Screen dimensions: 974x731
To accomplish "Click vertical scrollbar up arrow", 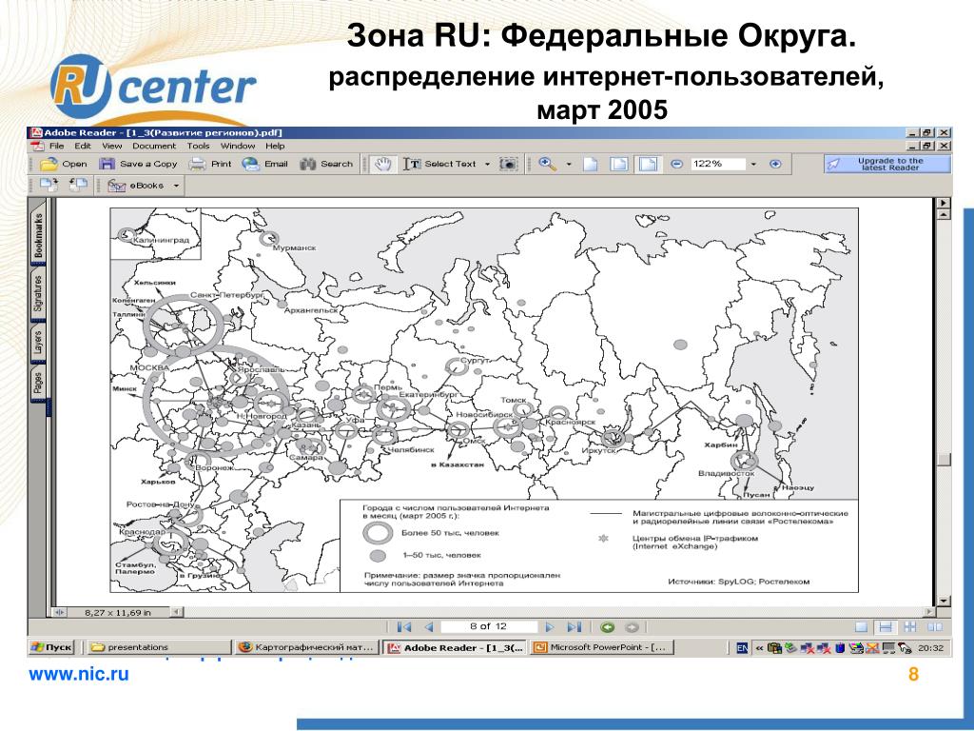I will 945,214.
